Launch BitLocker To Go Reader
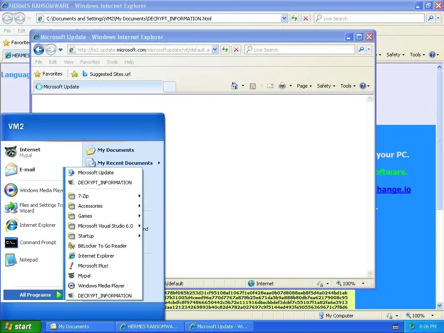444x333 pixels. coord(104,246)
